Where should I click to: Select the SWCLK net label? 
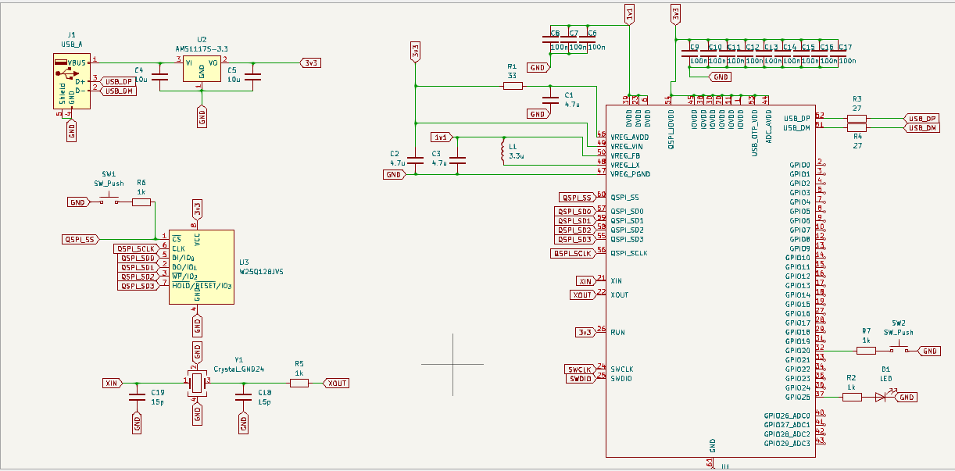click(x=580, y=369)
